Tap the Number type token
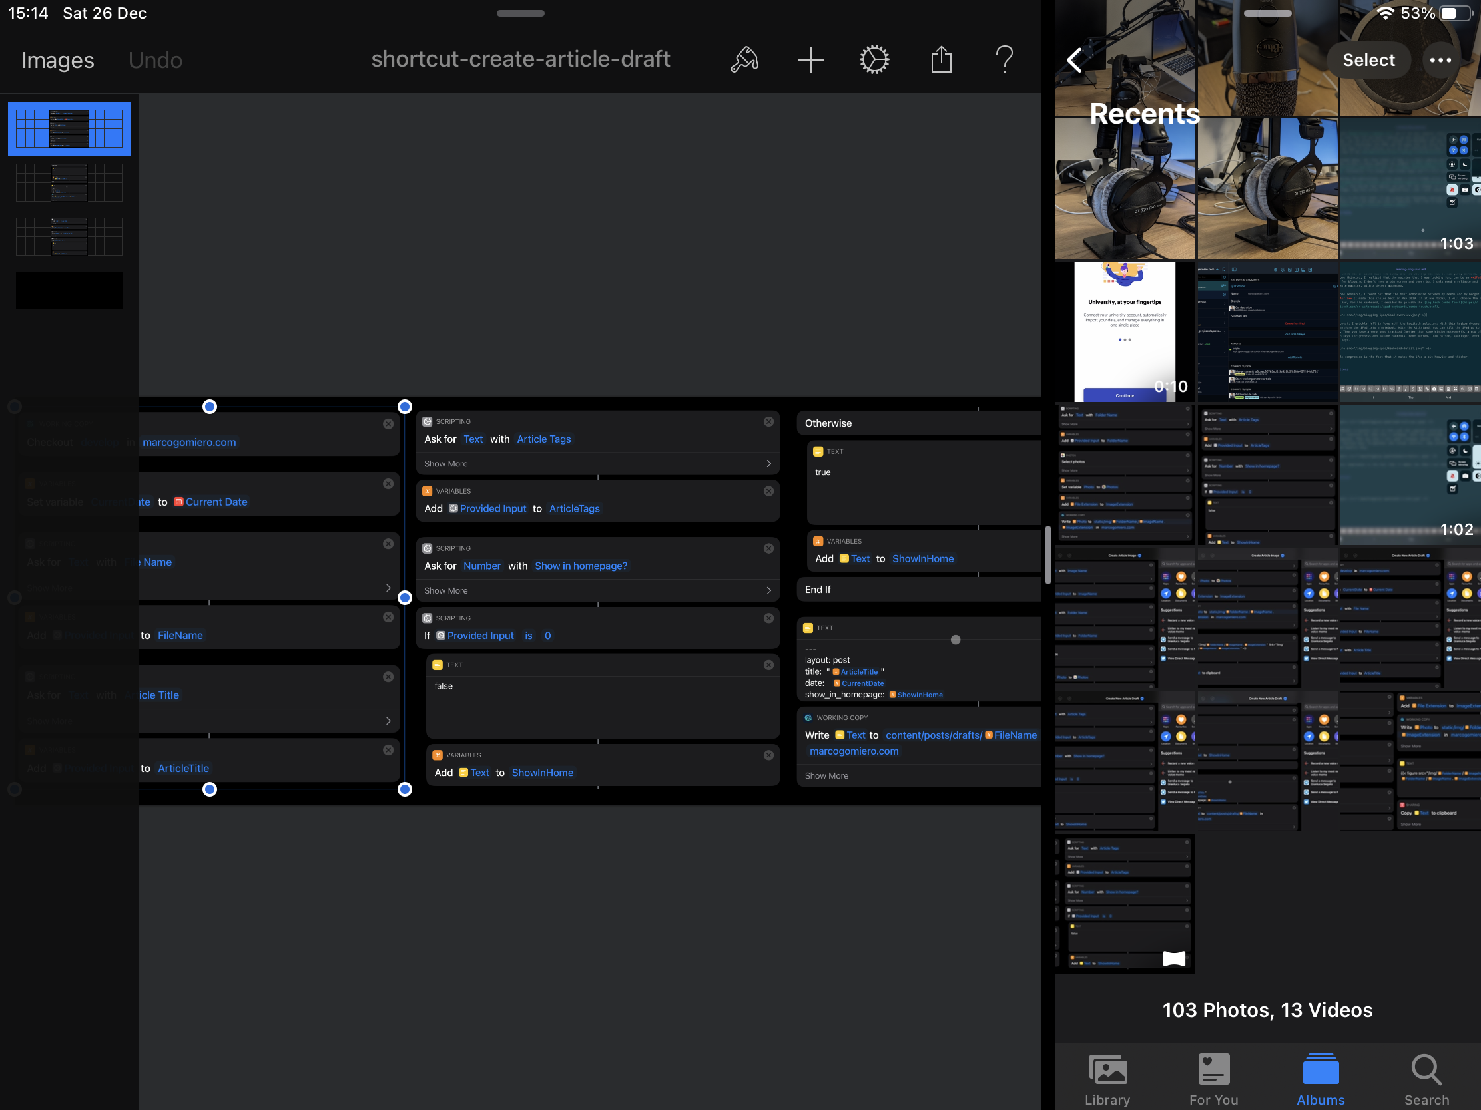Screen dimensions: 1481x1110 tap(481, 566)
